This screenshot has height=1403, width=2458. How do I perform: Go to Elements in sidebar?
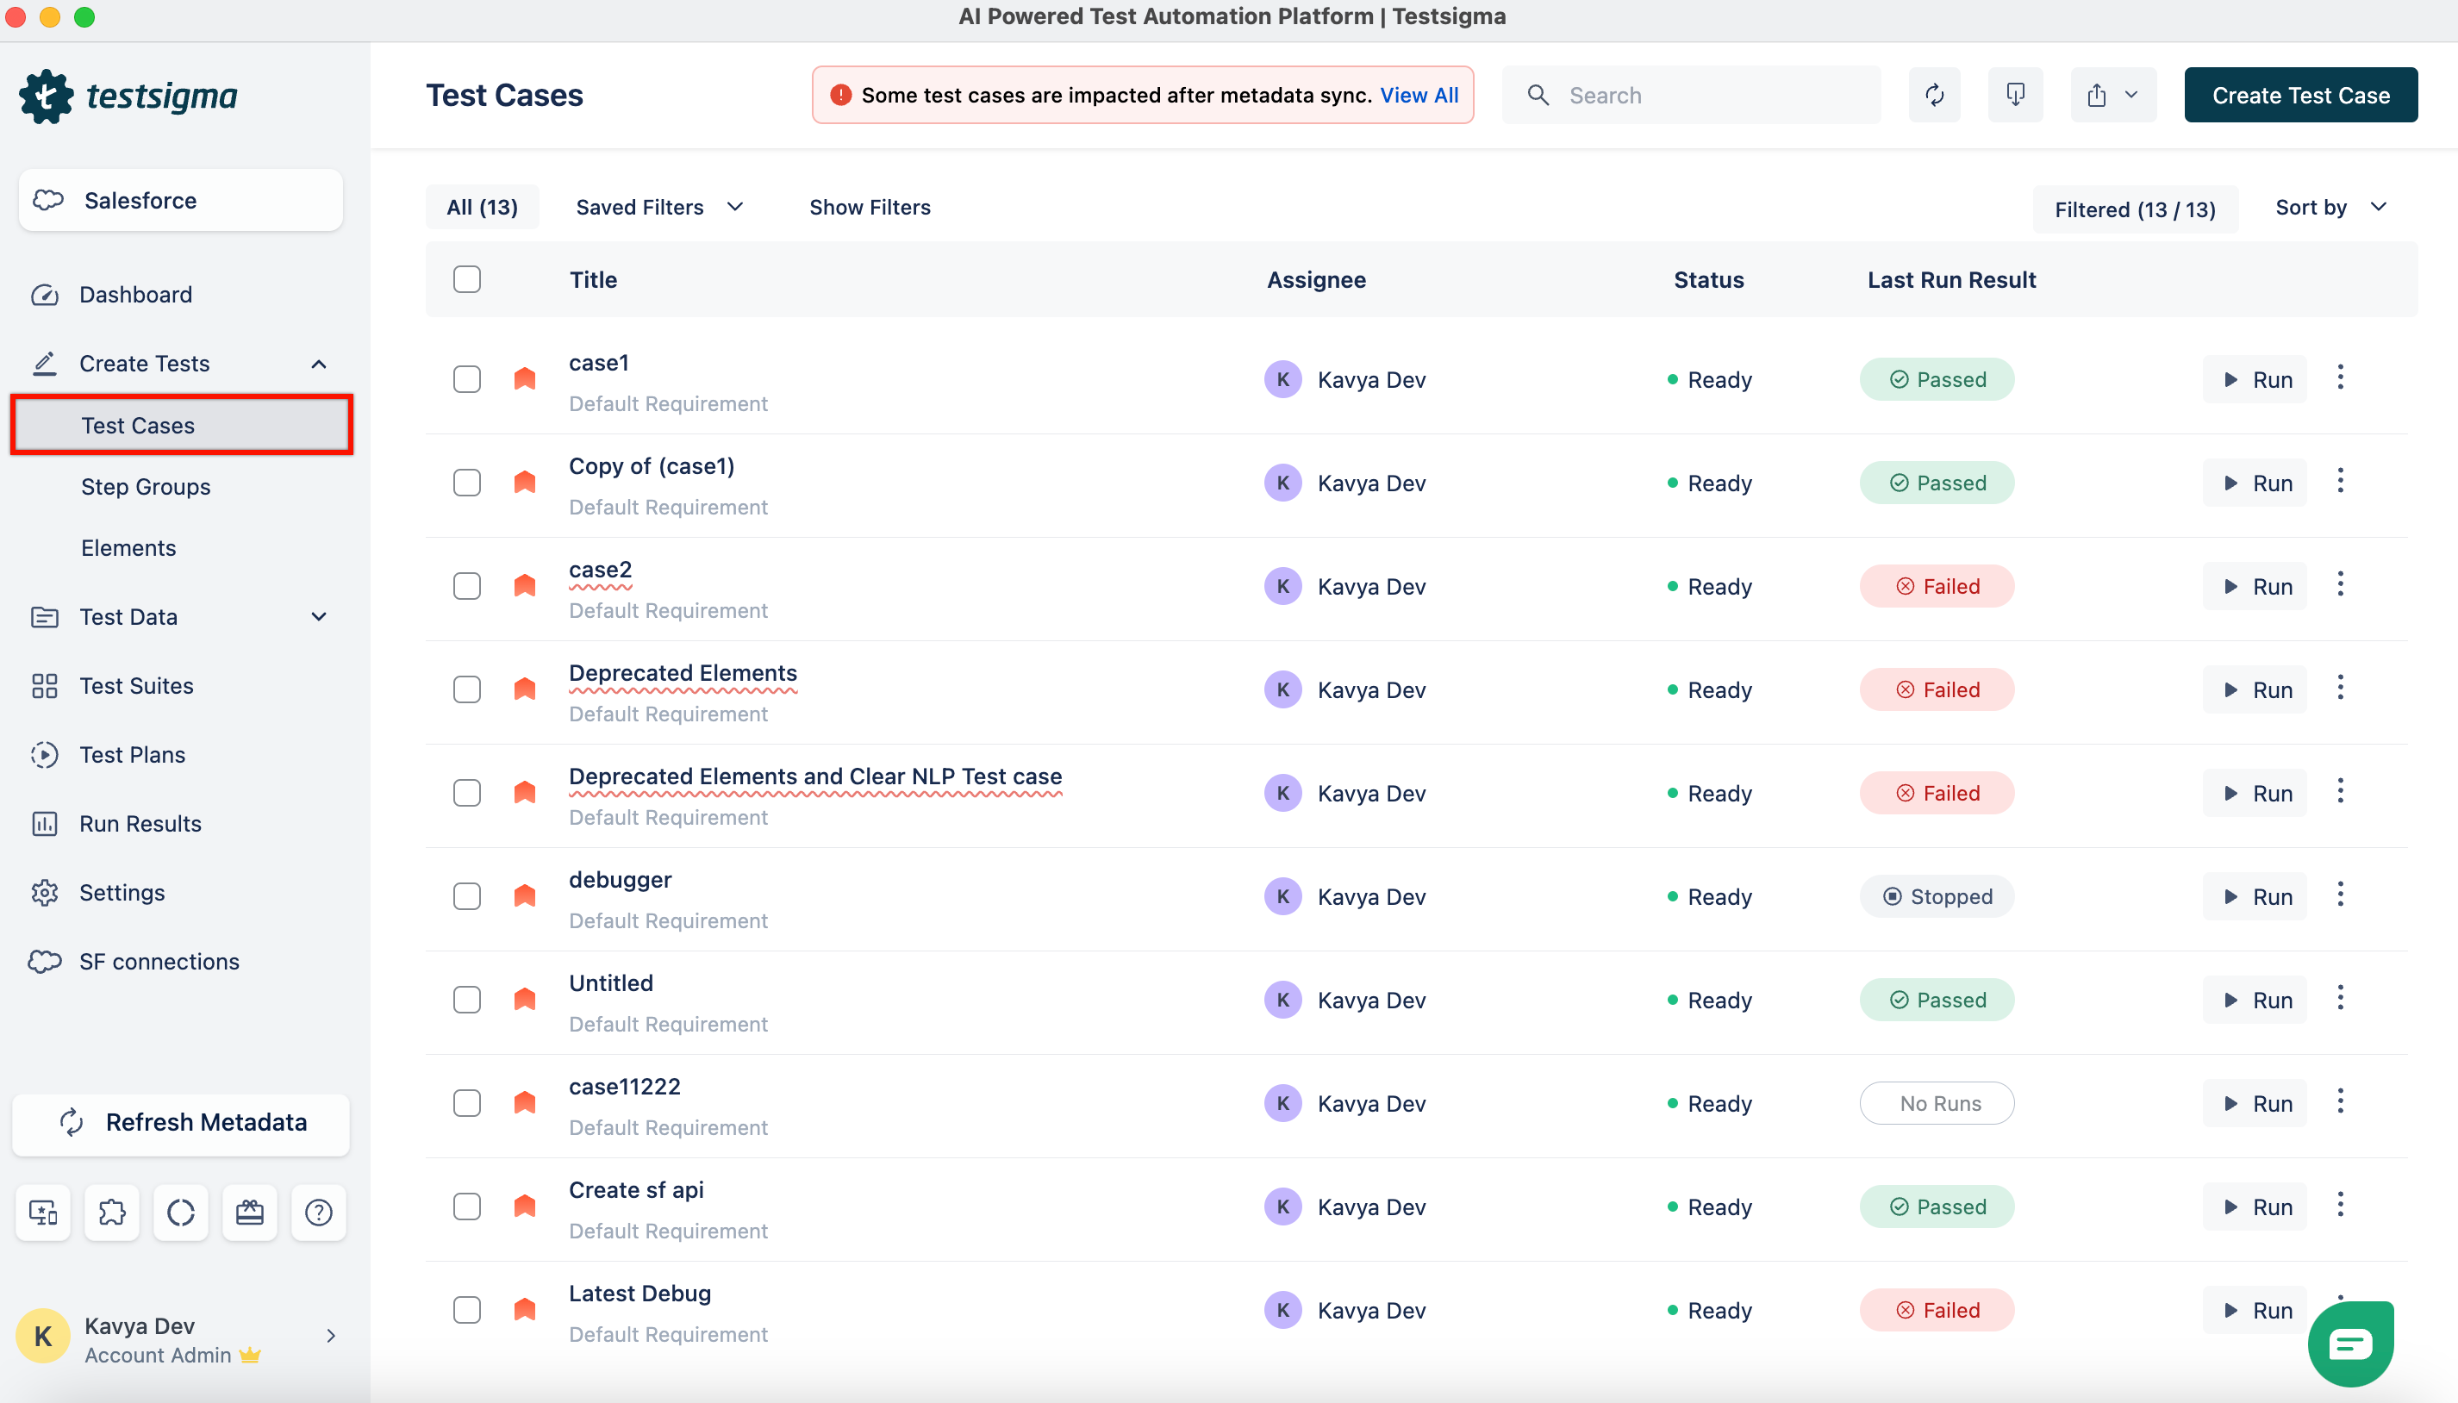coord(128,548)
